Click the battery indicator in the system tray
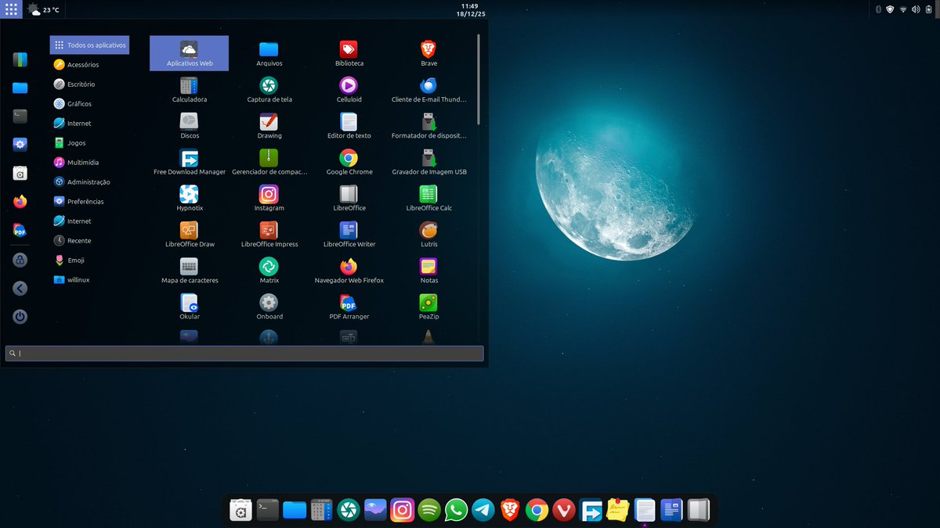Image resolution: width=940 pixels, height=528 pixels. [929, 9]
